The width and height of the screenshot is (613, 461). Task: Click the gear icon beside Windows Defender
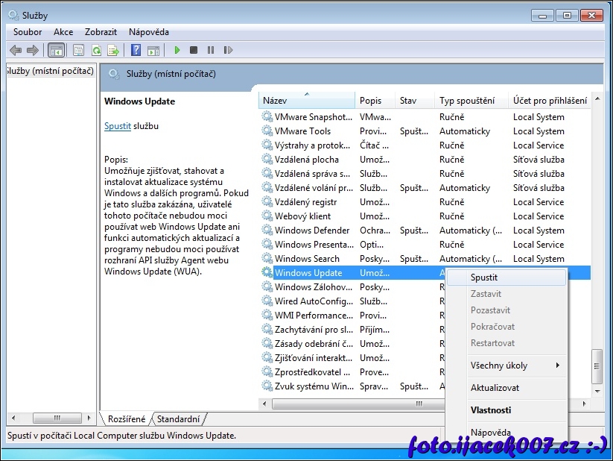(267, 230)
